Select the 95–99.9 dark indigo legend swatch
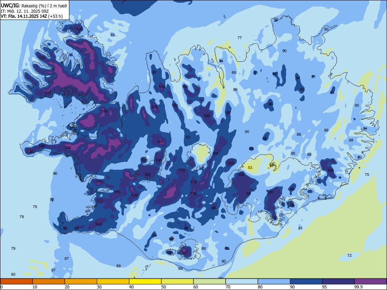The image size is (387, 290). (338, 281)
